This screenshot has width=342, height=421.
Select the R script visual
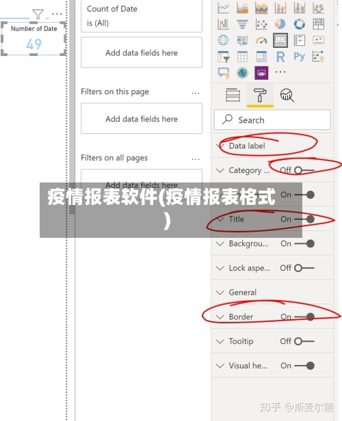coord(280,57)
